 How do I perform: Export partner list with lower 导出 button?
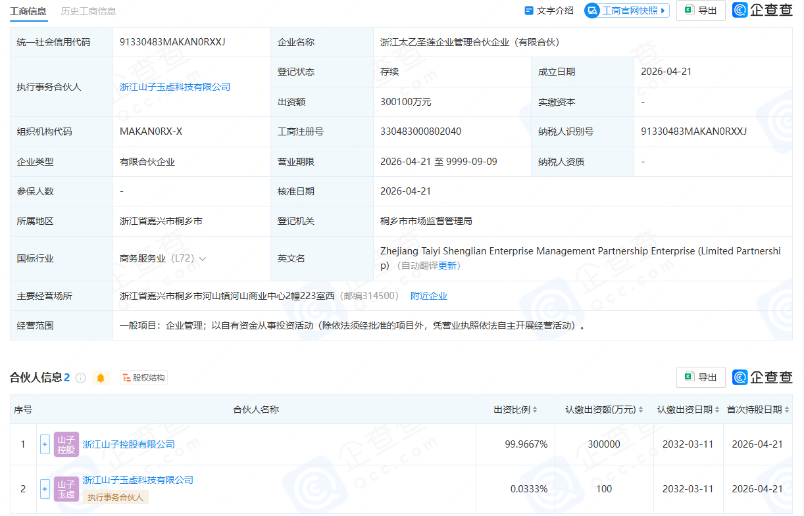pos(701,377)
